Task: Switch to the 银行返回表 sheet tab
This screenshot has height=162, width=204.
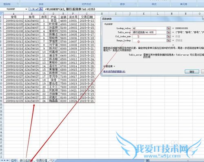Action: (26, 160)
